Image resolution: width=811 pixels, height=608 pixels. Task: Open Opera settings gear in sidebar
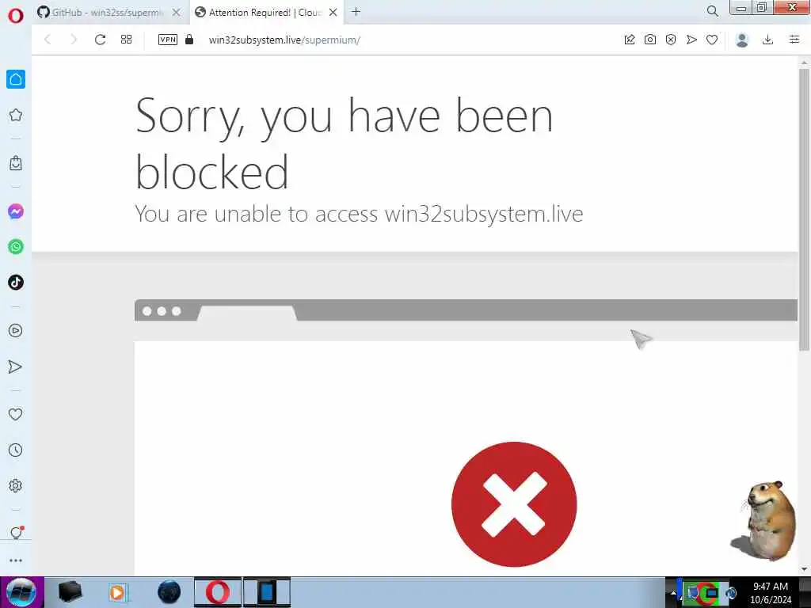click(16, 485)
